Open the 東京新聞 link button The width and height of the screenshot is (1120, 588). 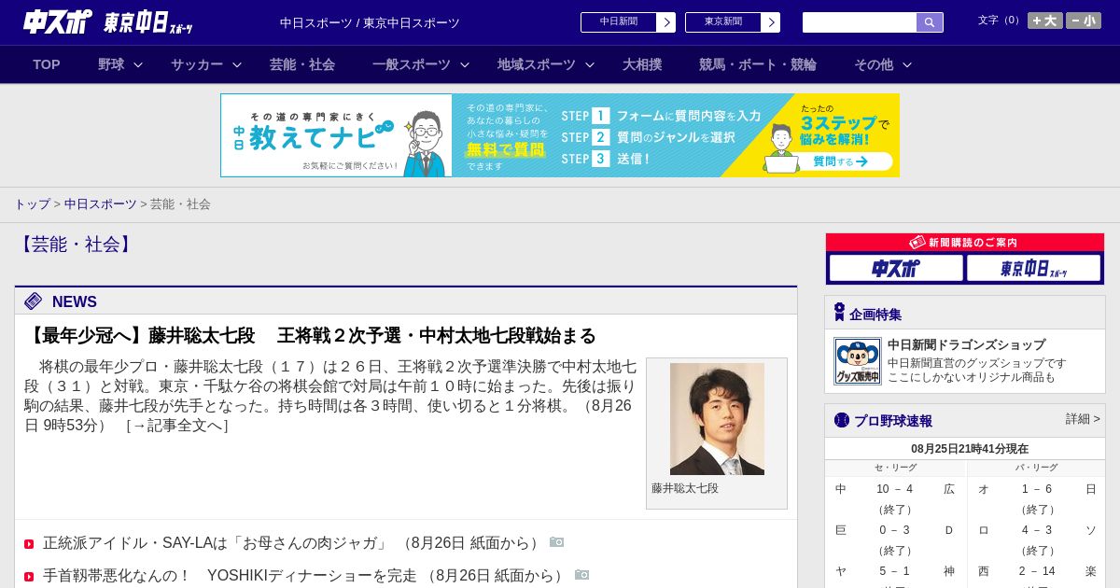pos(733,22)
